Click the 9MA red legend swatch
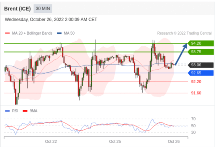The width and height of the screenshot is (215, 147). point(25,111)
